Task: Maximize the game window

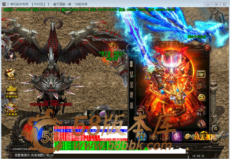Action: point(216,4)
